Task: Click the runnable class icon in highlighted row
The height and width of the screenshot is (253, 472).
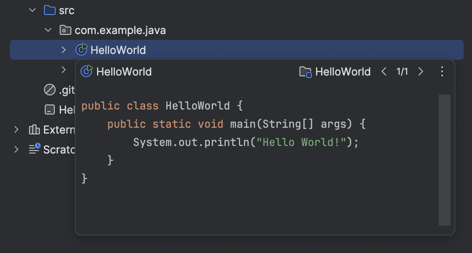Action: (81, 50)
